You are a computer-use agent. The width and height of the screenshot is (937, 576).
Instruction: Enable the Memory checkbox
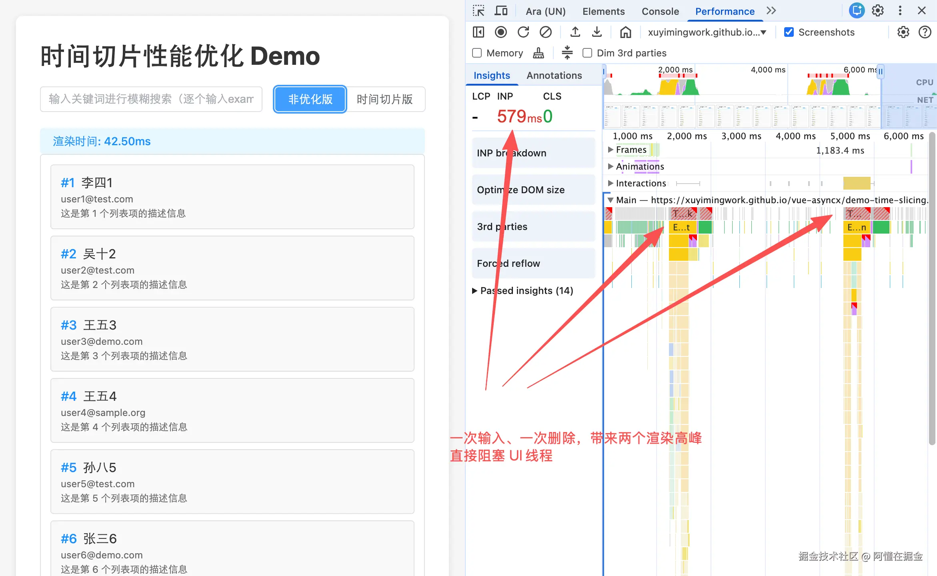(x=477, y=53)
